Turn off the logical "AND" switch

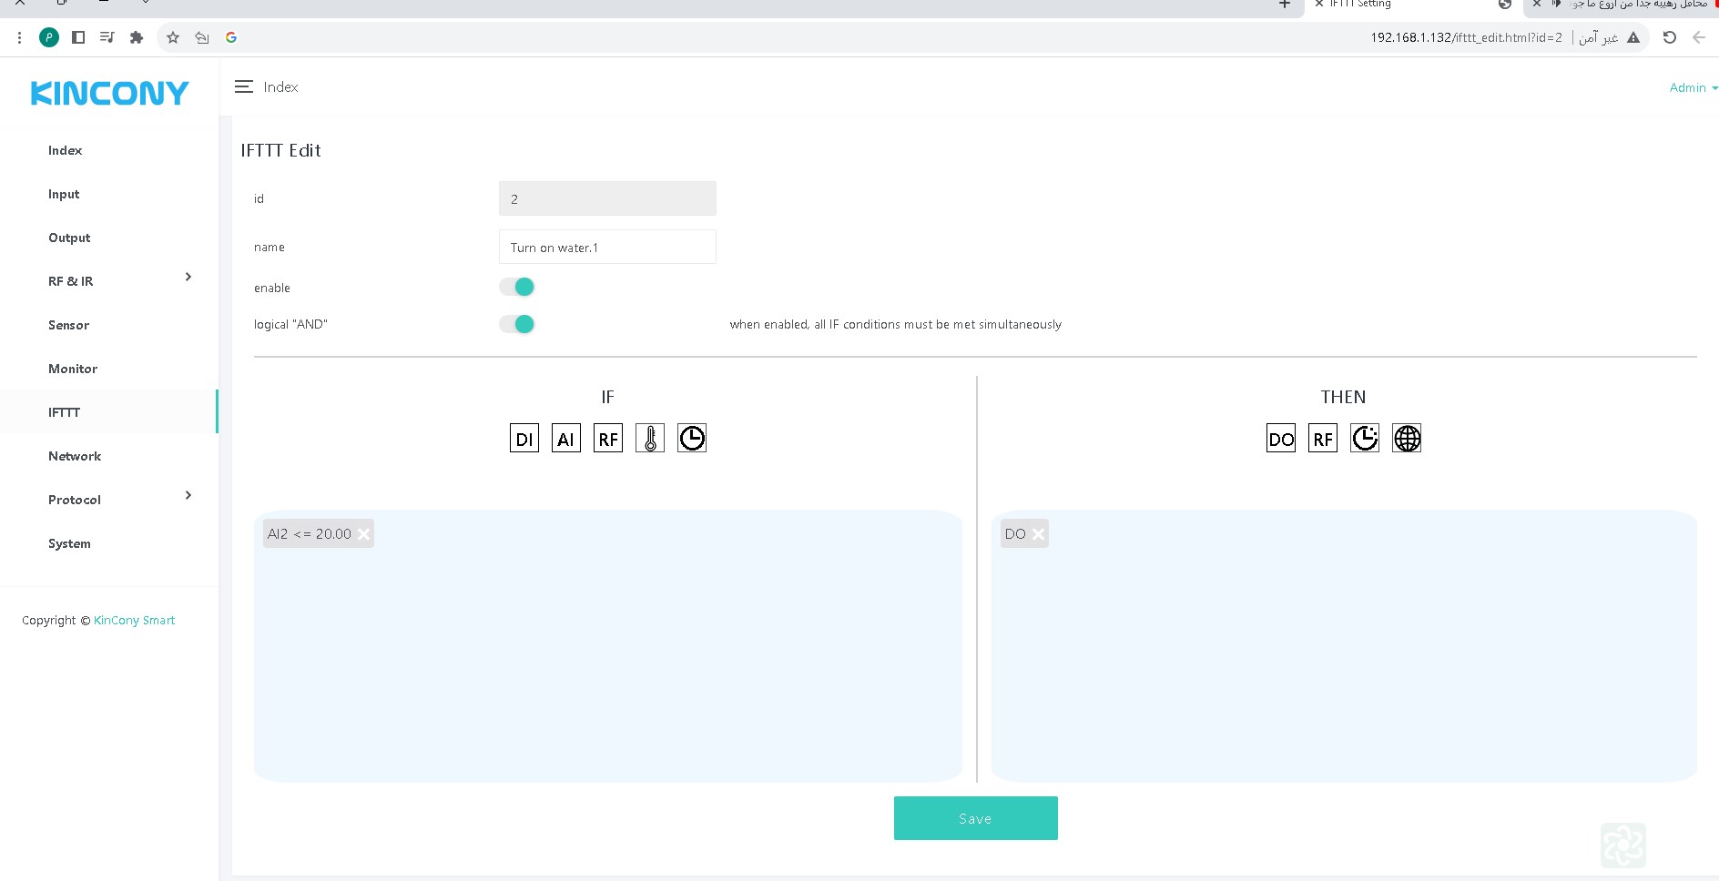[x=517, y=324]
